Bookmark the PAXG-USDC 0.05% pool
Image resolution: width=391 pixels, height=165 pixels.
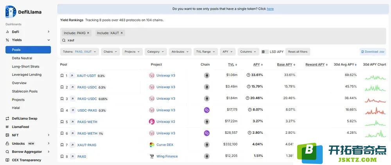62,99
